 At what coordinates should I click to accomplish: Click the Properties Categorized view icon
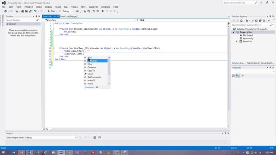coord(234,76)
